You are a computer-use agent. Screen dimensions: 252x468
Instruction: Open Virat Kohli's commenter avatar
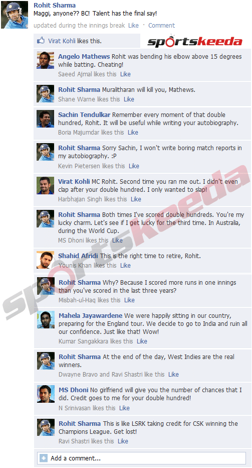[x=45, y=185]
